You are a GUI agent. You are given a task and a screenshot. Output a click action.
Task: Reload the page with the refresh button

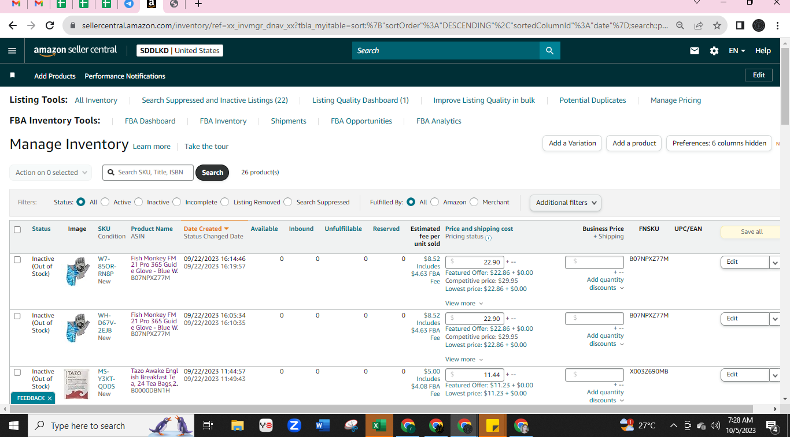[50, 25]
